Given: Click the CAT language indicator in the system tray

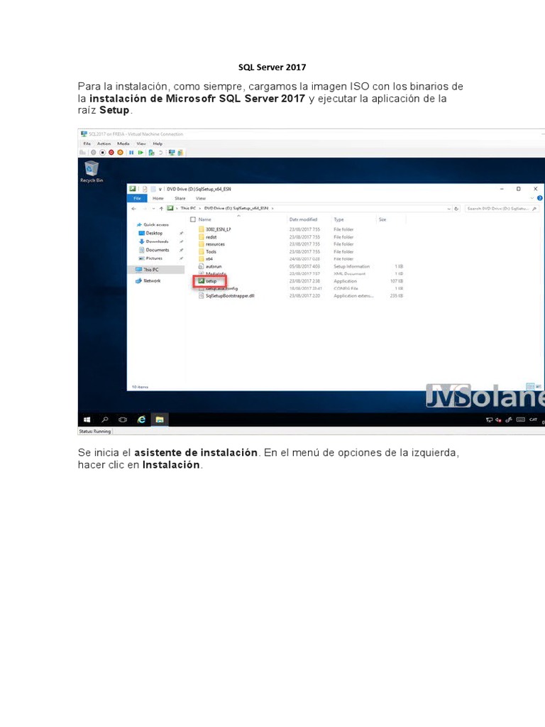Looking at the screenshot, I should [x=533, y=420].
